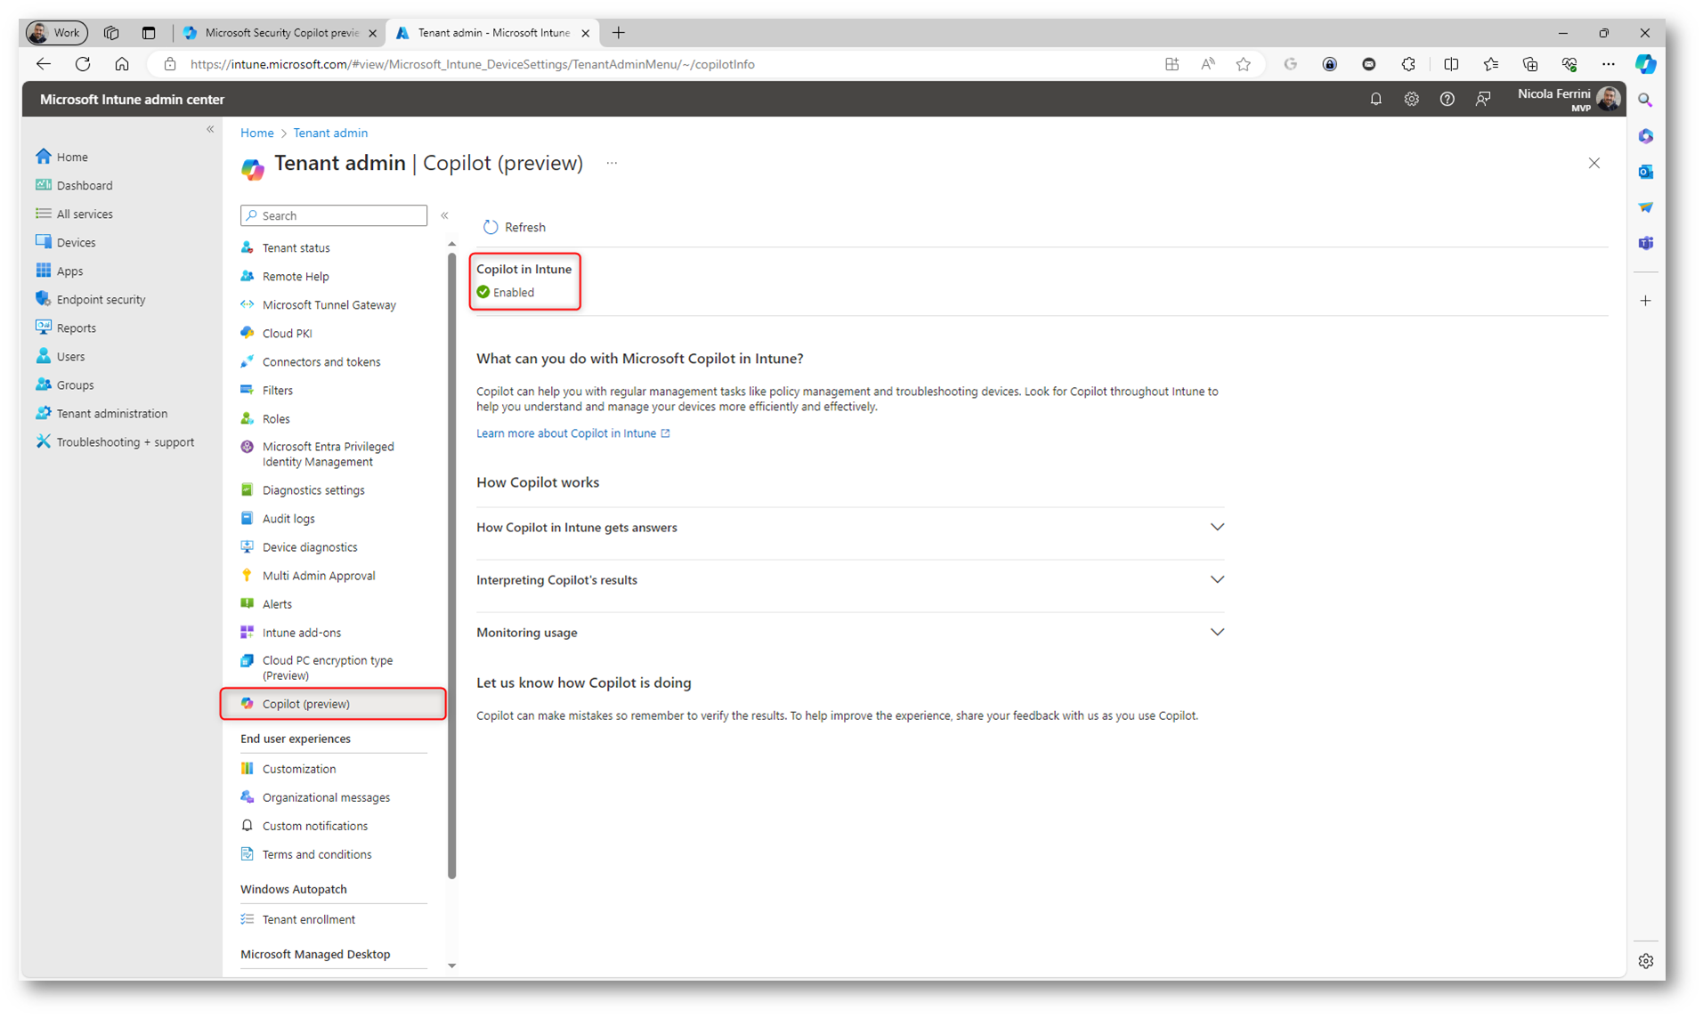Open the feedback icon in header
The width and height of the screenshot is (1703, 1018).
pyautogui.click(x=1482, y=99)
